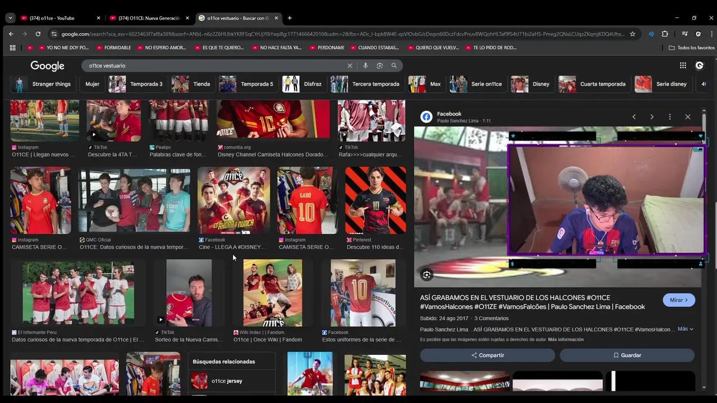
Task: Open 'Cine - LLEGA A #DISNEY' Facebook thumbnail
Action: pos(234,200)
